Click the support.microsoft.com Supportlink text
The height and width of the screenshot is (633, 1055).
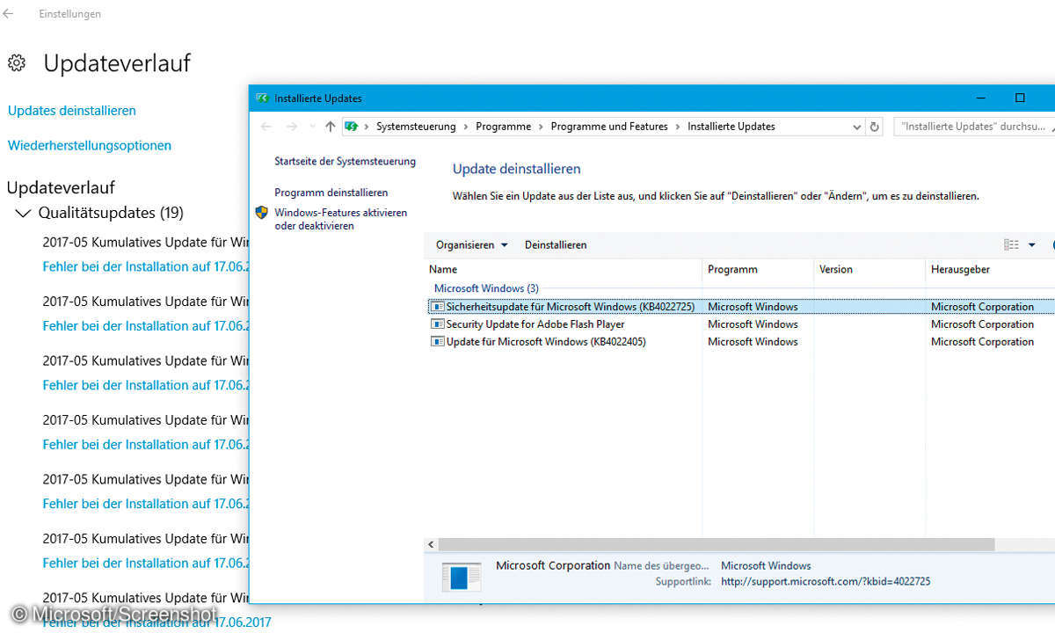(x=826, y=582)
